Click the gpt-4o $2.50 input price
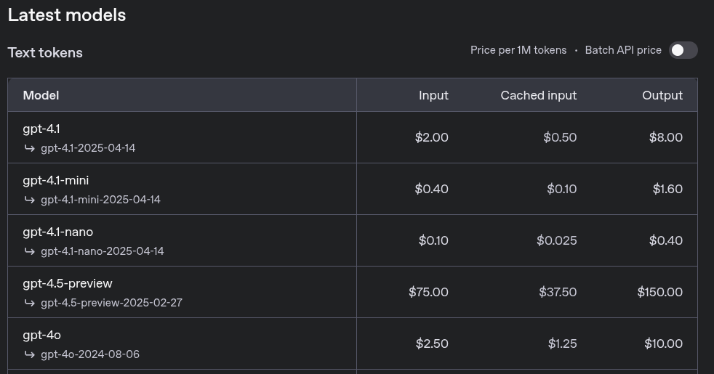The width and height of the screenshot is (714, 374). (x=432, y=343)
